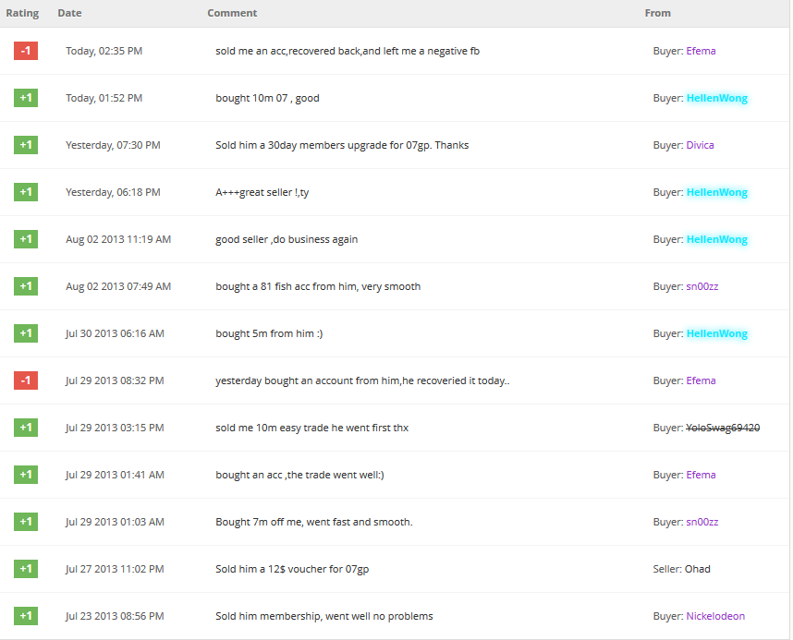Click the +1 badge beside "bought 10m 07, good"
The width and height of the screenshot is (793, 640).
26,98
